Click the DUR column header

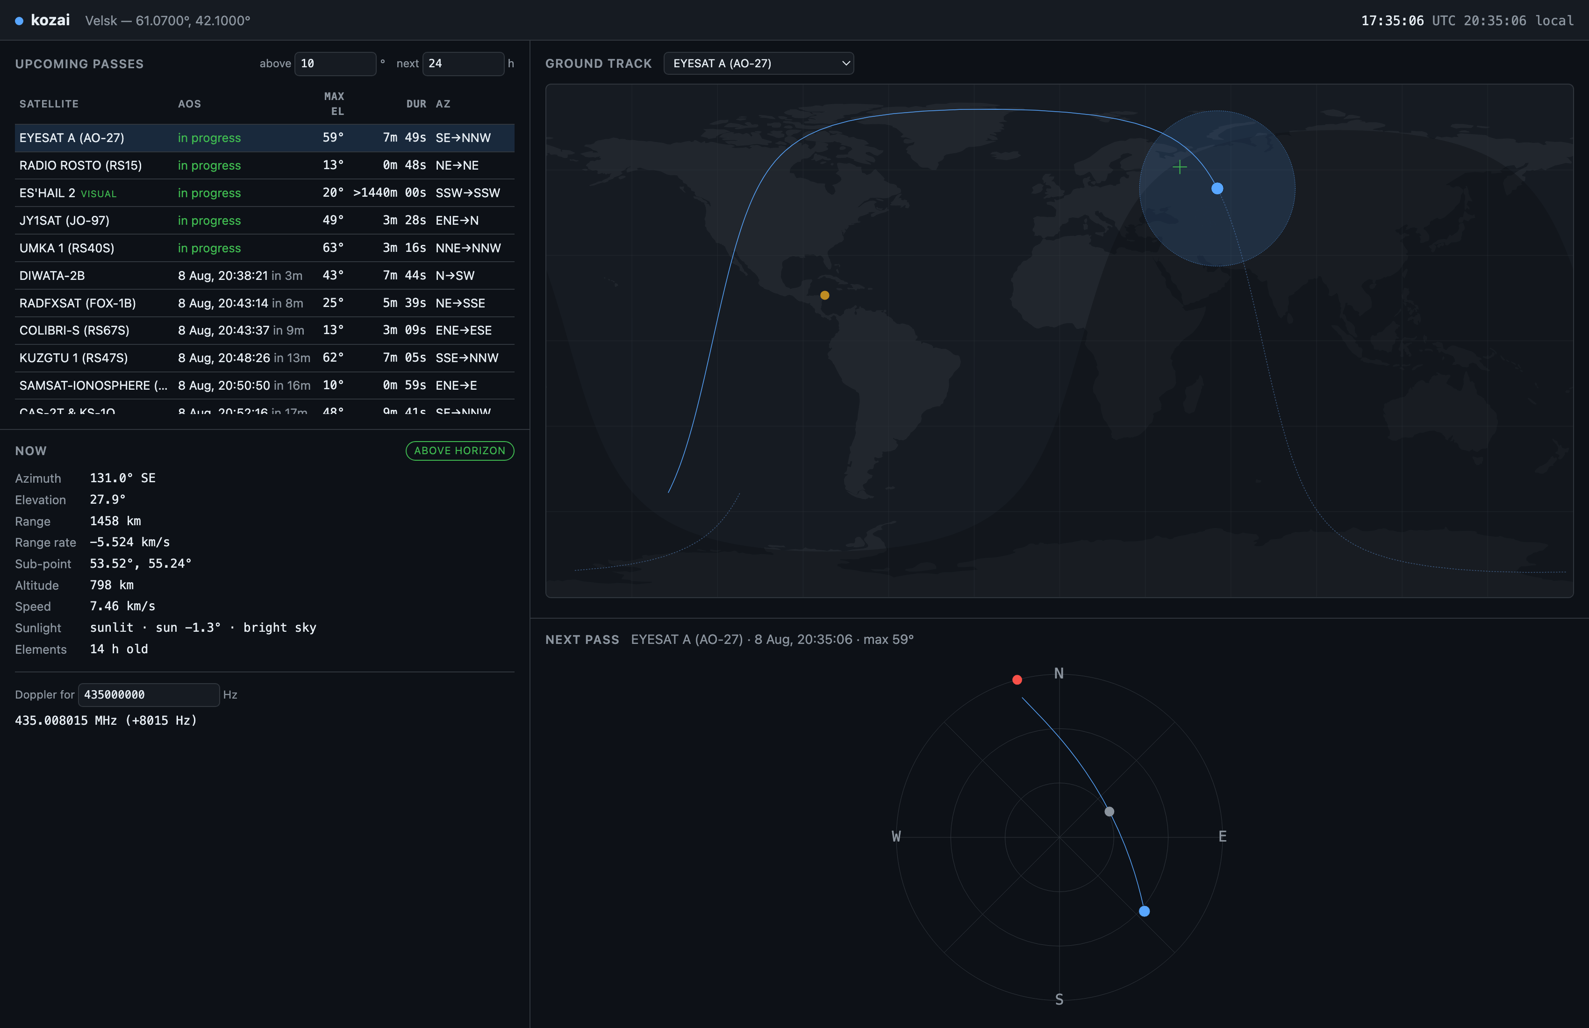click(x=416, y=103)
